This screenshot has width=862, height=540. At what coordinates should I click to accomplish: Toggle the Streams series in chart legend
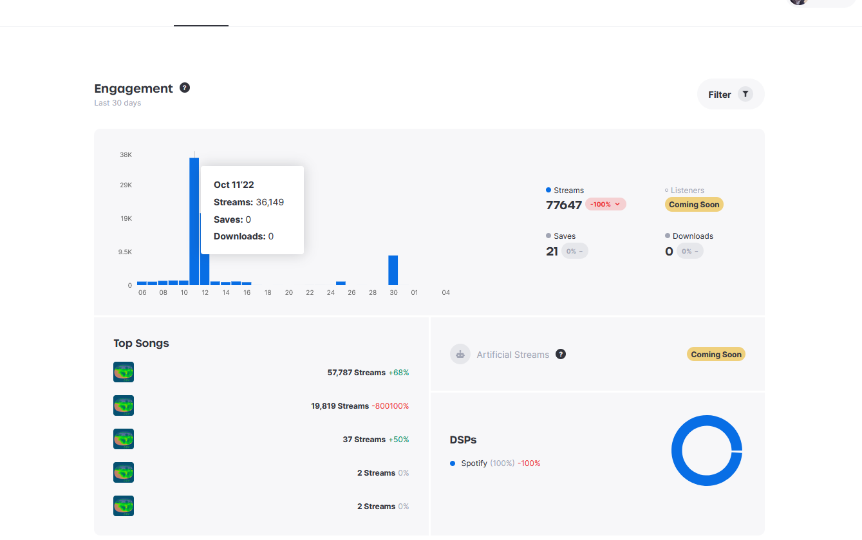565,191
